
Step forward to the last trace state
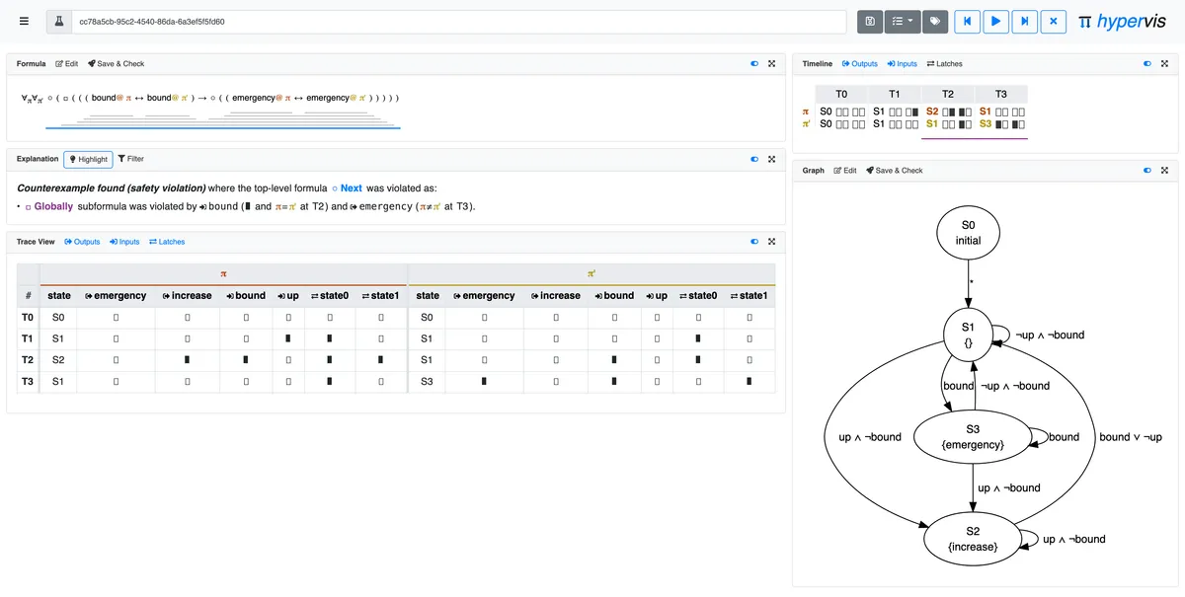(x=1024, y=21)
